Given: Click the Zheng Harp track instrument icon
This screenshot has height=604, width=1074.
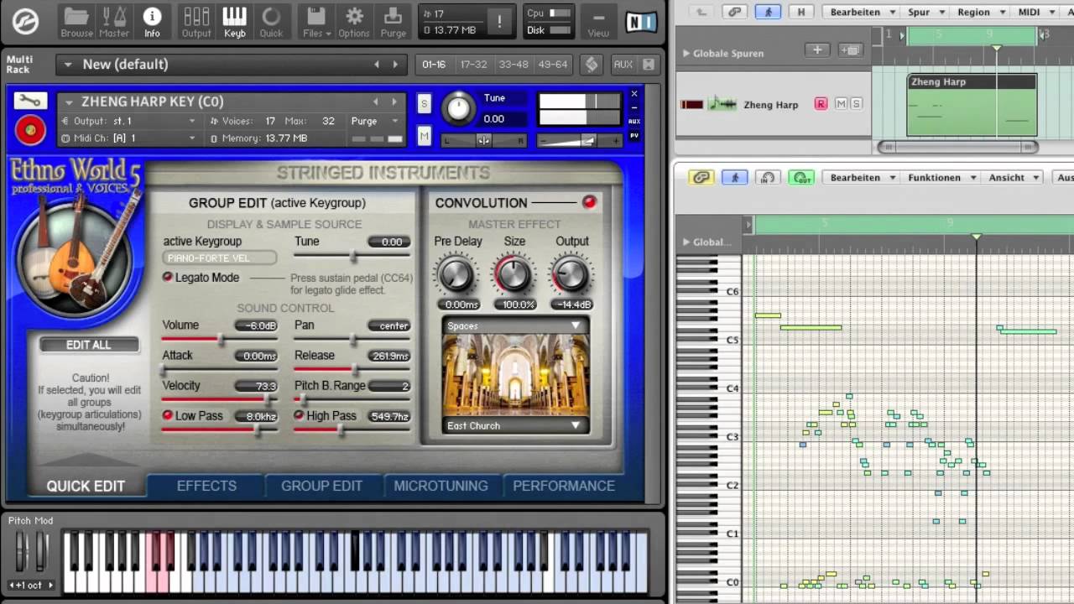Looking at the screenshot, I should coord(723,104).
